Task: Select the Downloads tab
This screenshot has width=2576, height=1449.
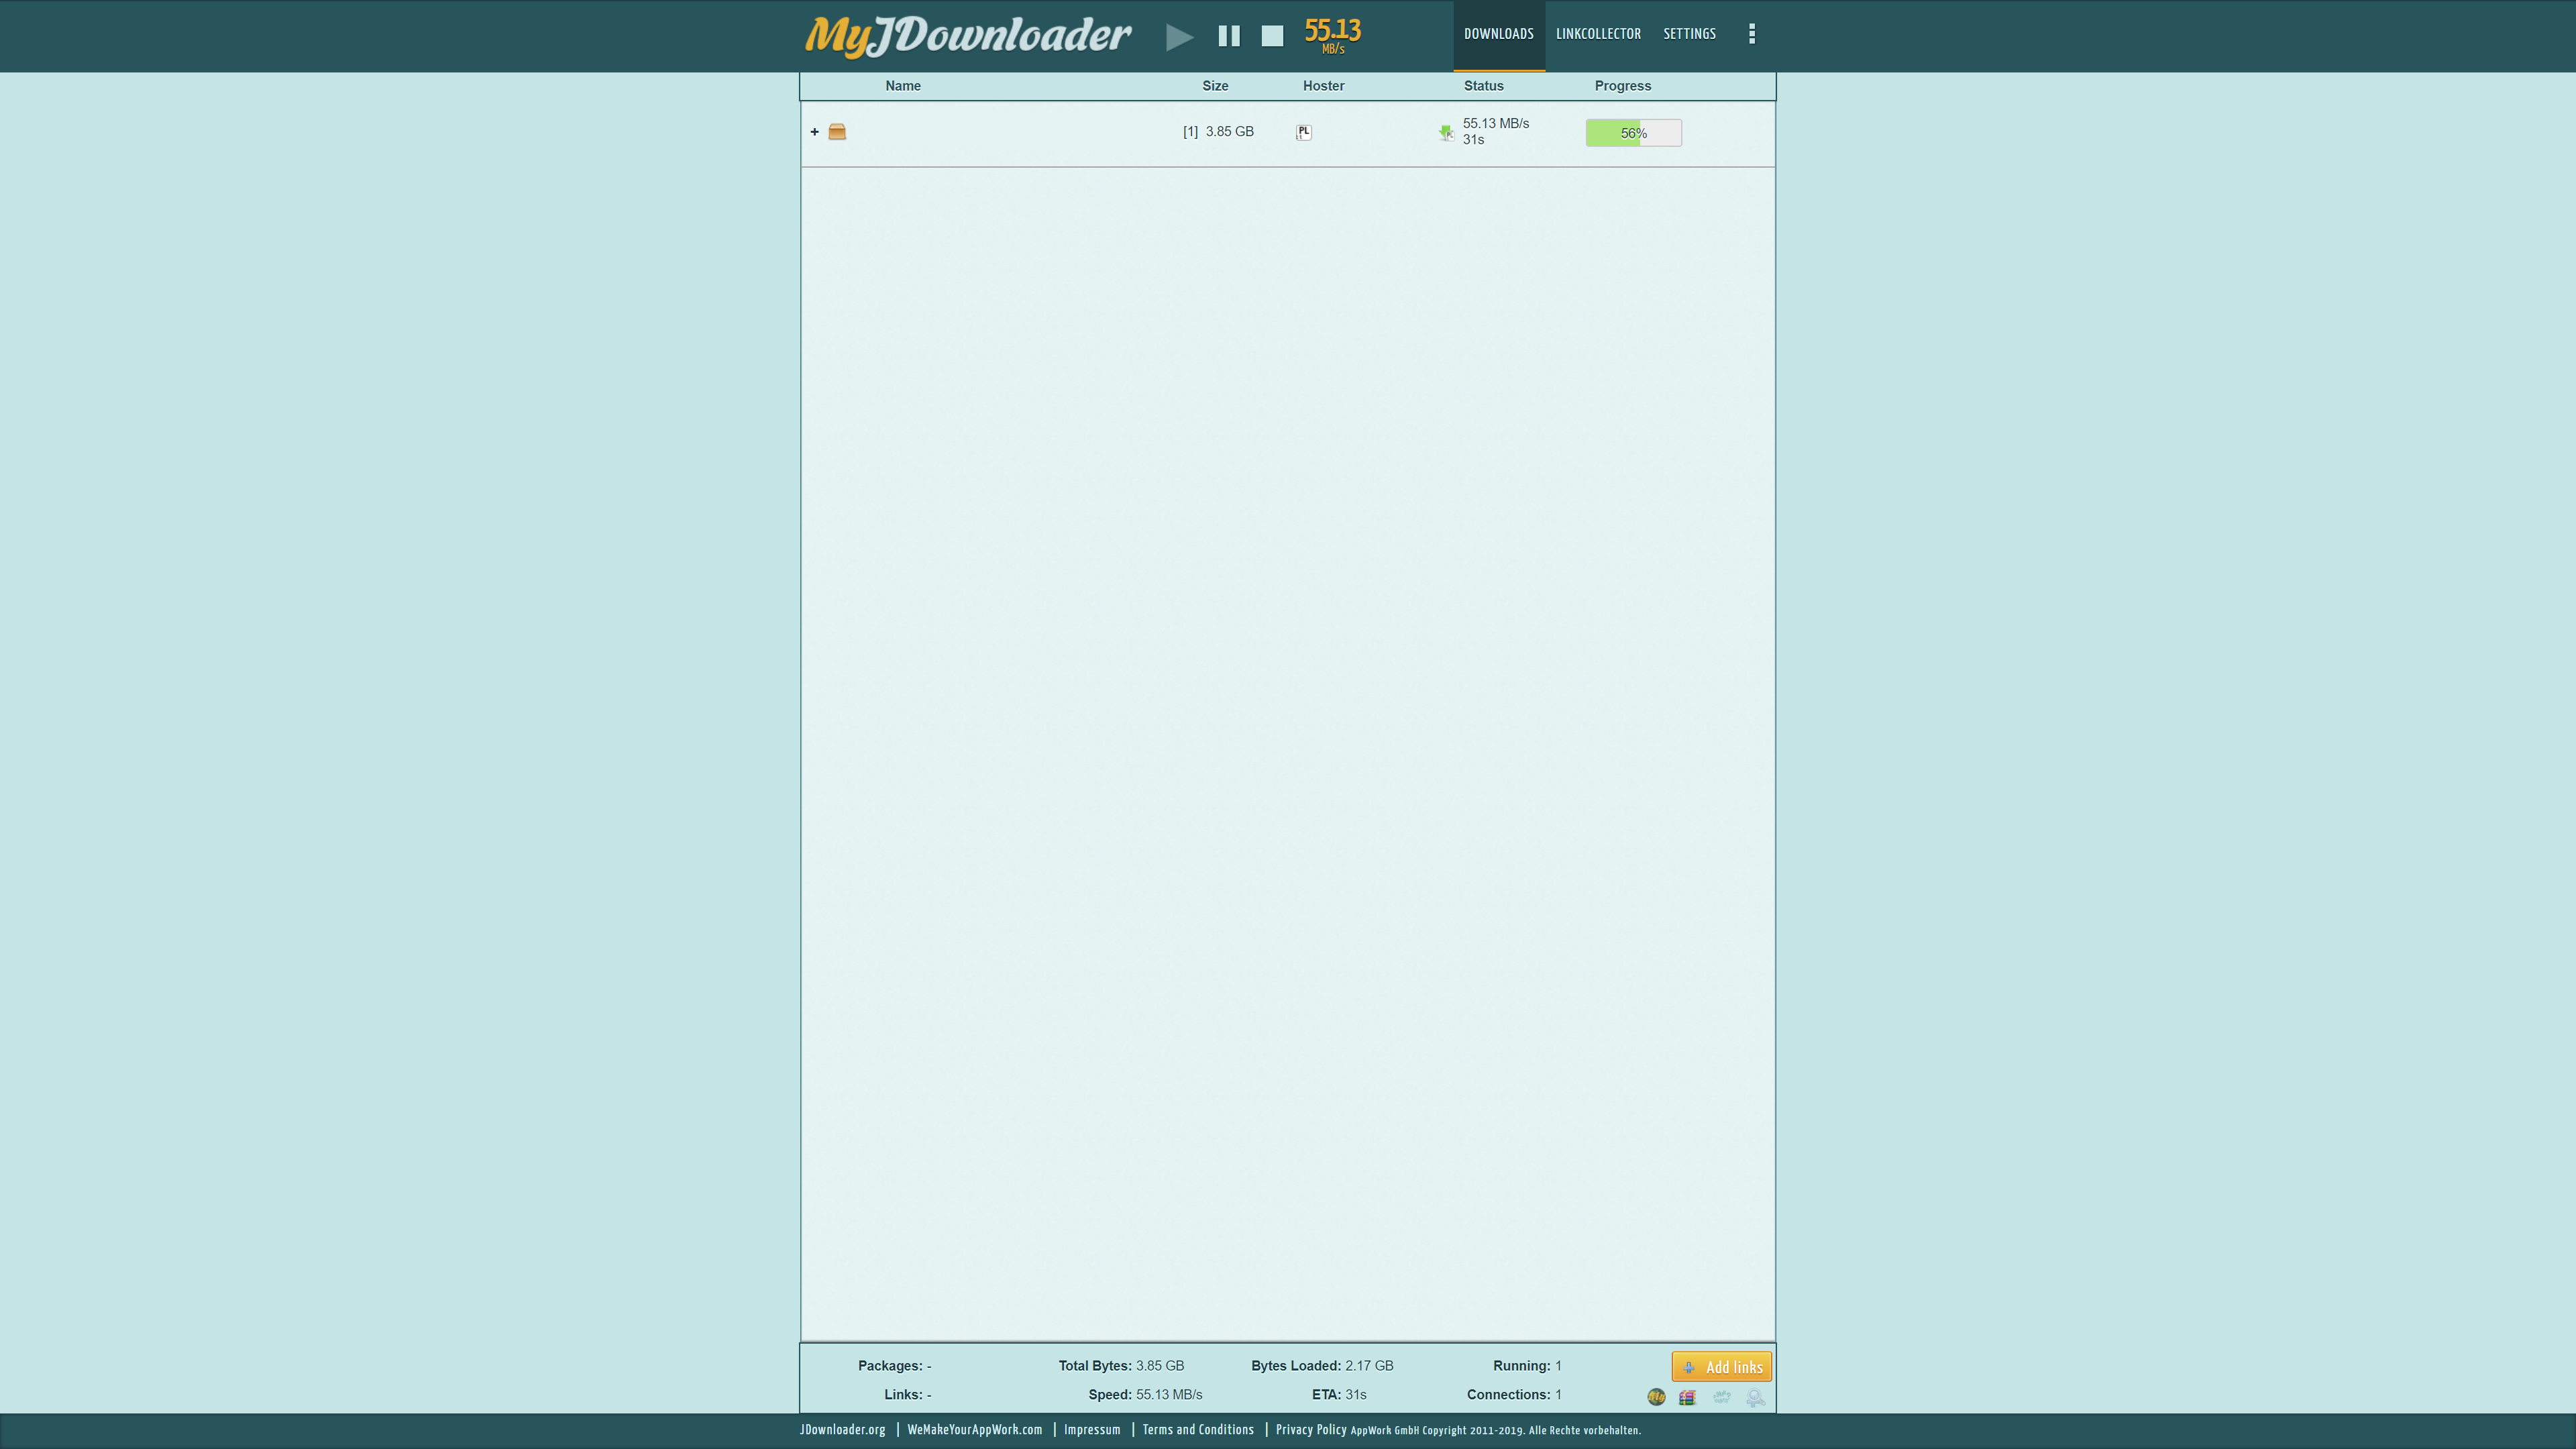Action: [x=1498, y=34]
